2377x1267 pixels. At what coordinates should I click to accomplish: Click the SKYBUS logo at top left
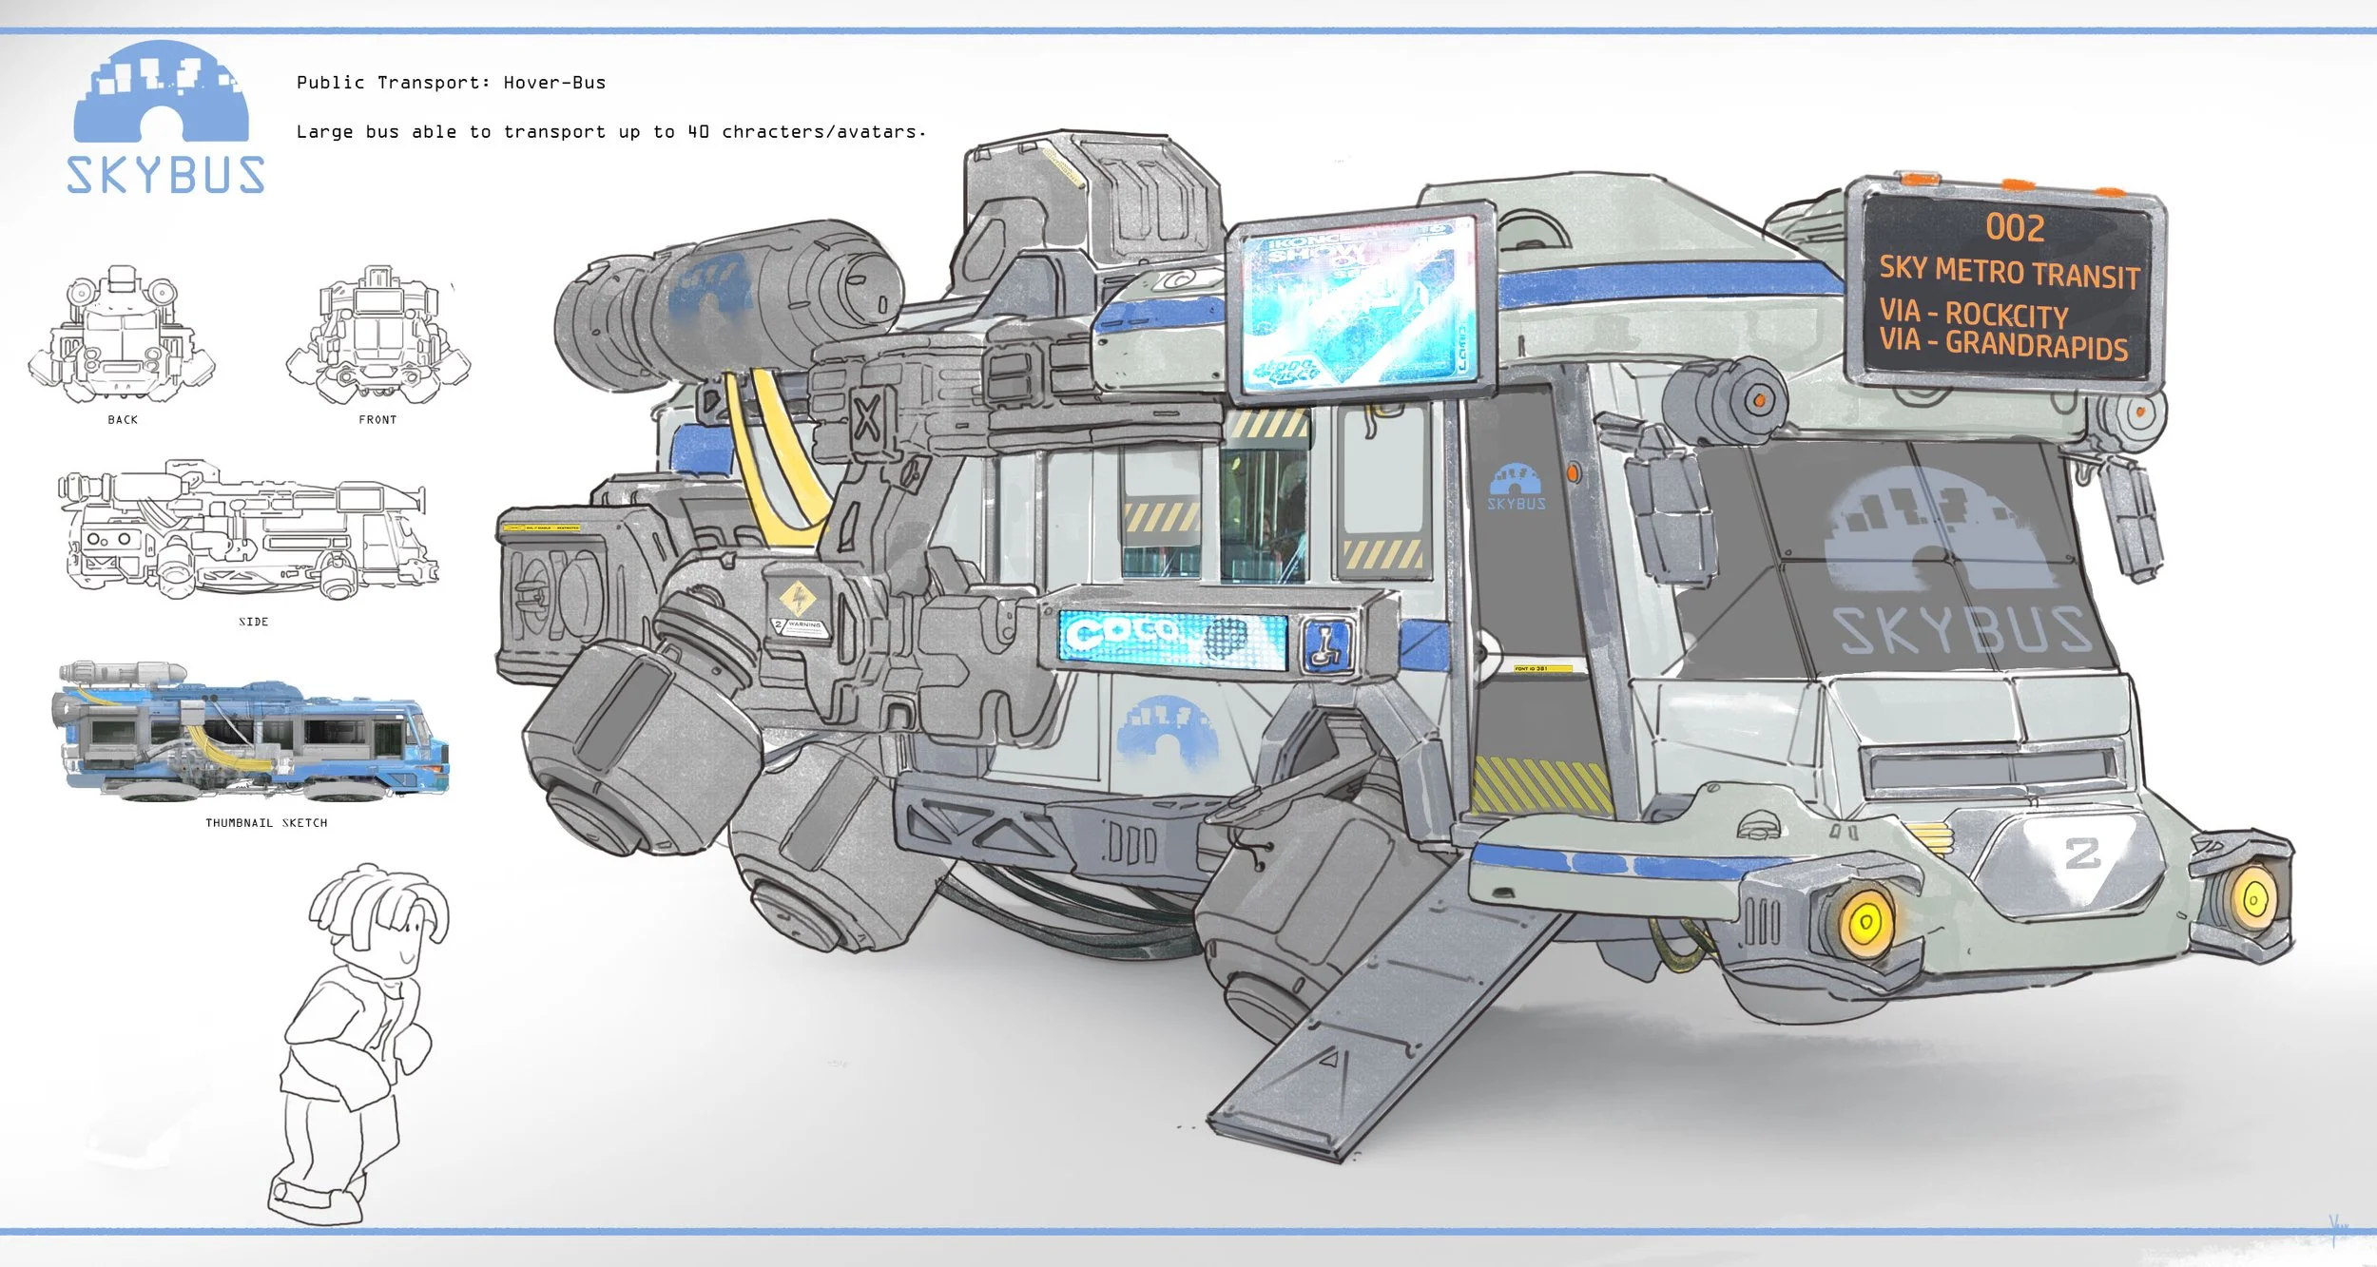[x=165, y=118]
